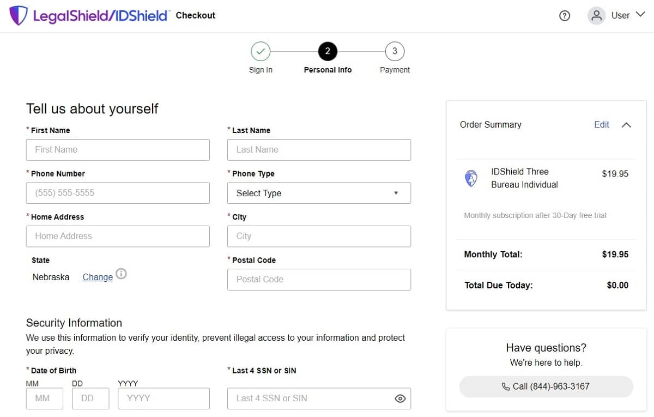The width and height of the screenshot is (654, 417).
Task: Focus the YYYY birth year field
Action: point(163,398)
